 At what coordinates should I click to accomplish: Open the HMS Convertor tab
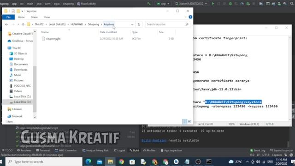tap(65, 150)
